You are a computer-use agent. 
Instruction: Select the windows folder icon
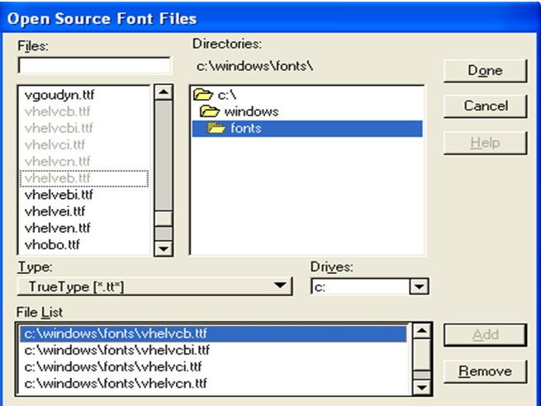tap(210, 111)
